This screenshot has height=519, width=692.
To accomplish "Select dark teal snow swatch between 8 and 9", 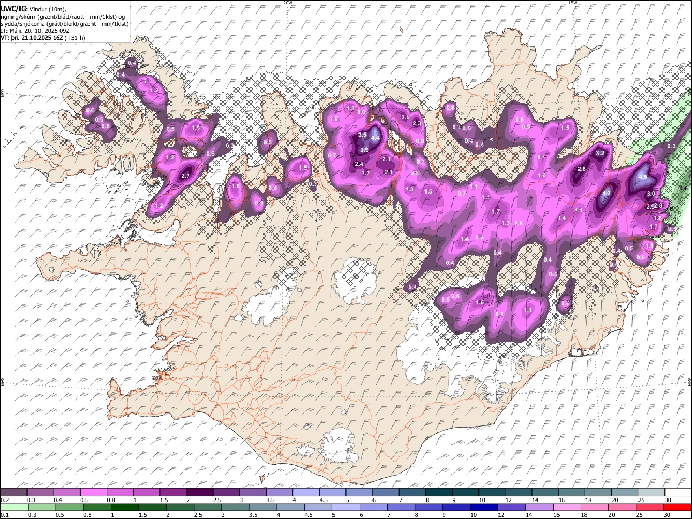I will coord(438,492).
